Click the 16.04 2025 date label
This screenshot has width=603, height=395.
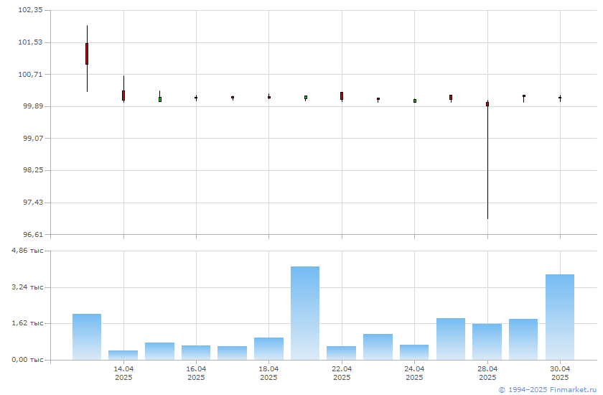click(196, 373)
